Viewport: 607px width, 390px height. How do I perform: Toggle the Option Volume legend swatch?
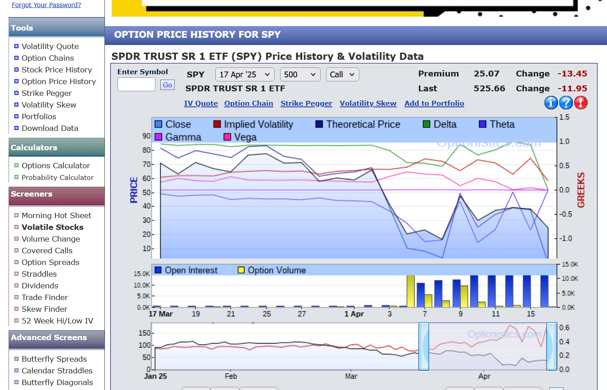click(x=241, y=270)
